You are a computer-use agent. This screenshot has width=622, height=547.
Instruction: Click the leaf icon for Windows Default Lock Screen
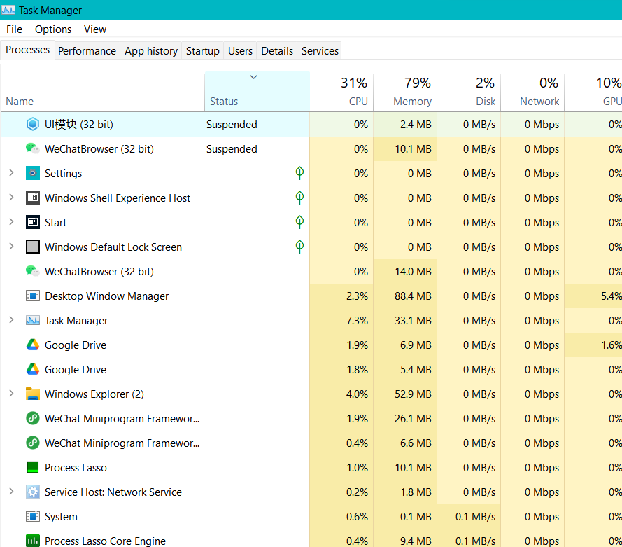(x=299, y=247)
